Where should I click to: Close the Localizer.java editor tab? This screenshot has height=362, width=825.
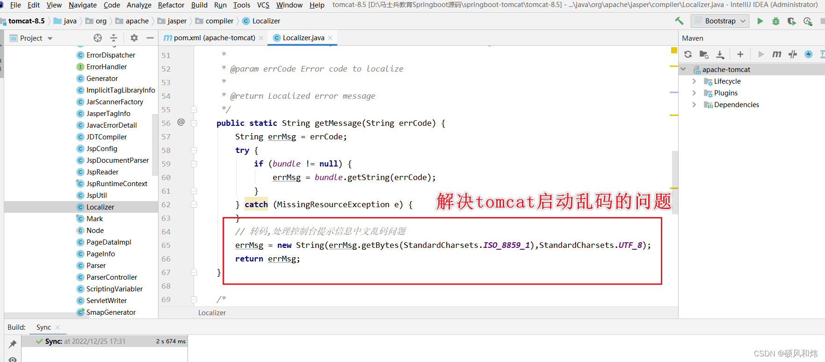(x=330, y=38)
